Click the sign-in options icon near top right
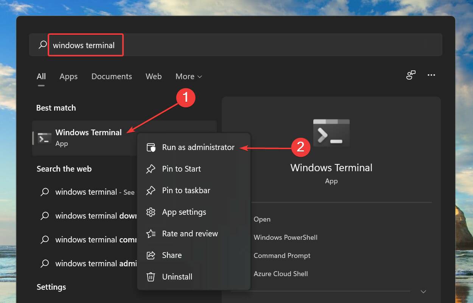Image resolution: width=473 pixels, height=303 pixels. coord(411,75)
